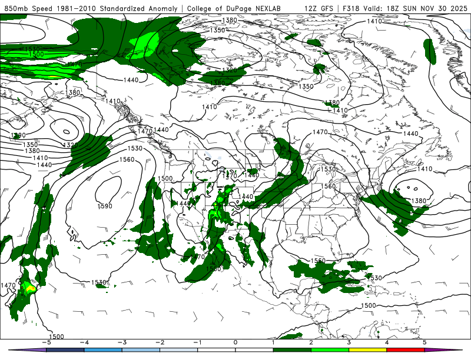Click the 'College of DuPage NEXLAB' header text
Image resolution: width=471 pixels, height=353 pixels.
tap(234, 9)
